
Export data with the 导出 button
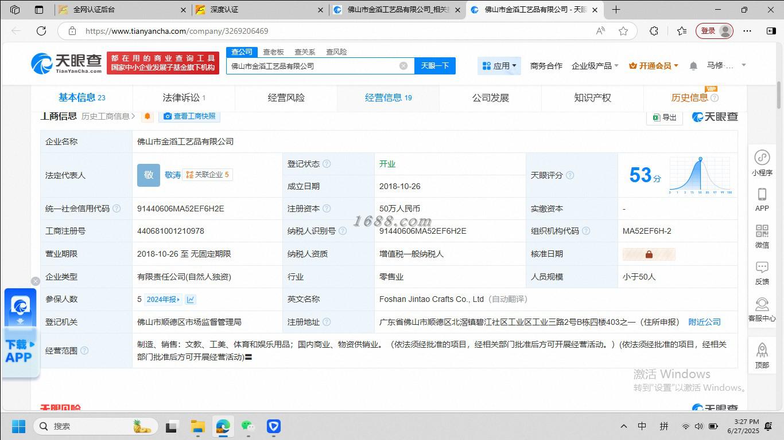(x=665, y=117)
